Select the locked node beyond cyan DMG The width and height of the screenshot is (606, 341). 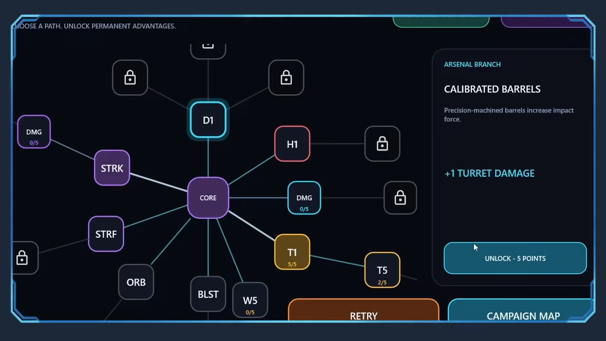click(400, 197)
